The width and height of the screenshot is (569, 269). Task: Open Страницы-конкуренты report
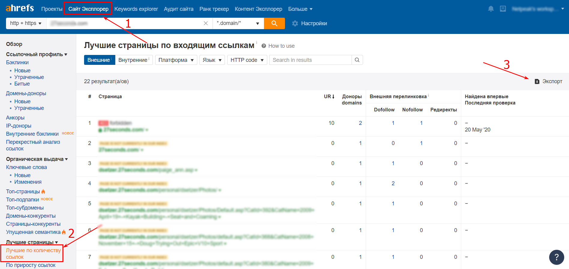[33, 224]
